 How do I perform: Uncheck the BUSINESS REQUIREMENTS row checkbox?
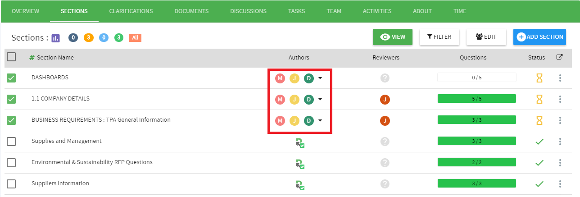[11, 120]
